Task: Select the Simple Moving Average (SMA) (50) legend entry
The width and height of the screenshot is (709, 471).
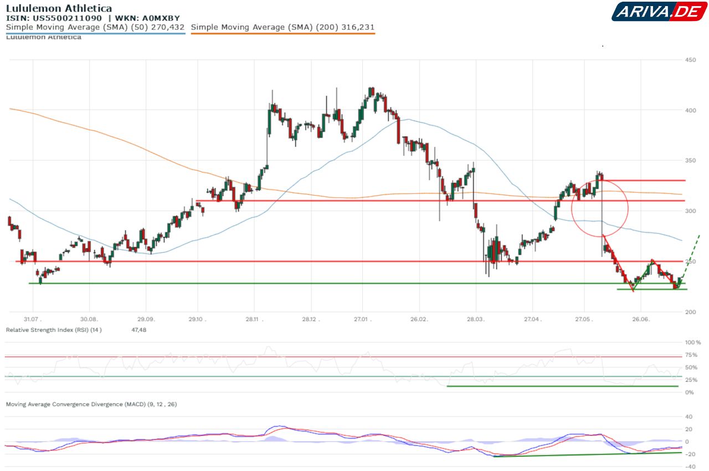Action: (x=95, y=27)
